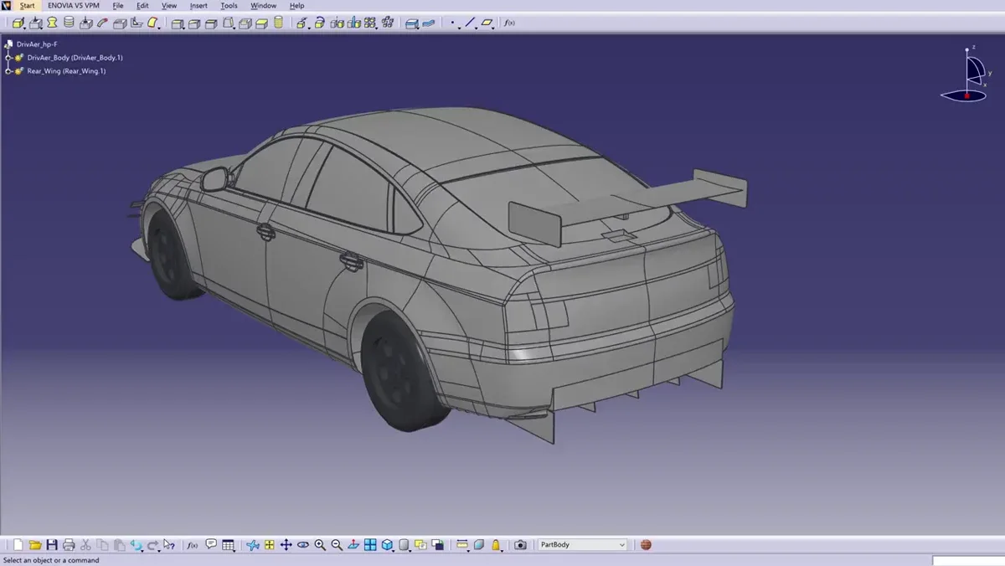Click the Open folder icon
This screenshot has width=1005, height=566.
36,545
